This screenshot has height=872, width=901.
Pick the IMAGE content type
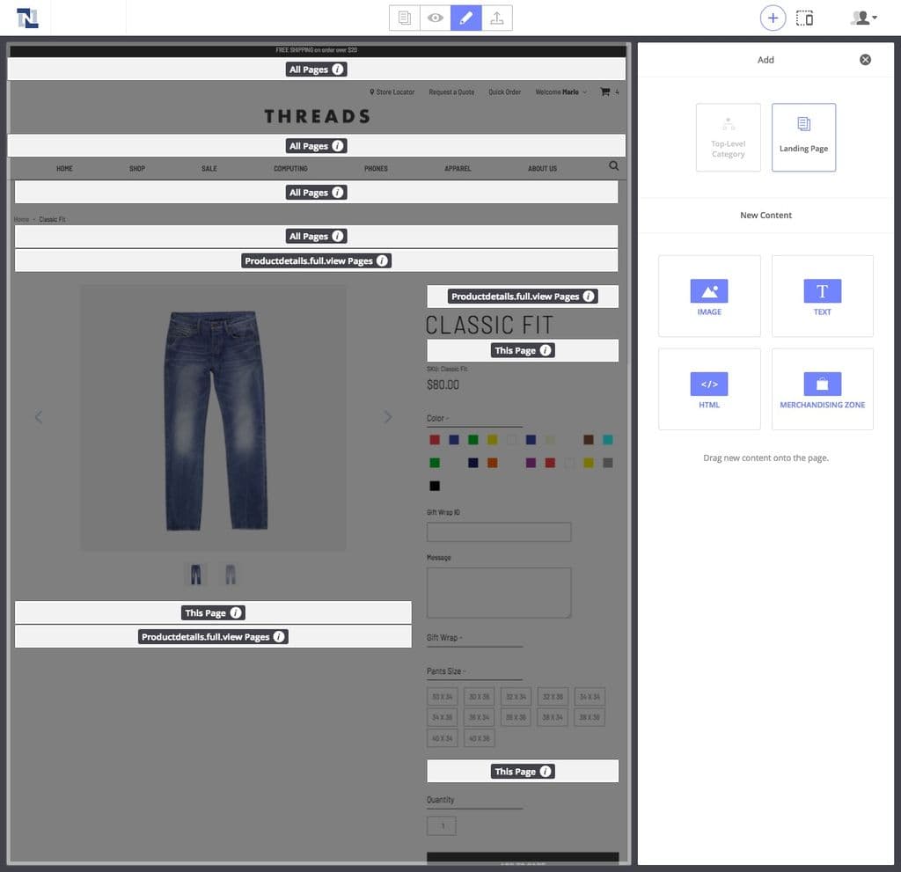709,296
